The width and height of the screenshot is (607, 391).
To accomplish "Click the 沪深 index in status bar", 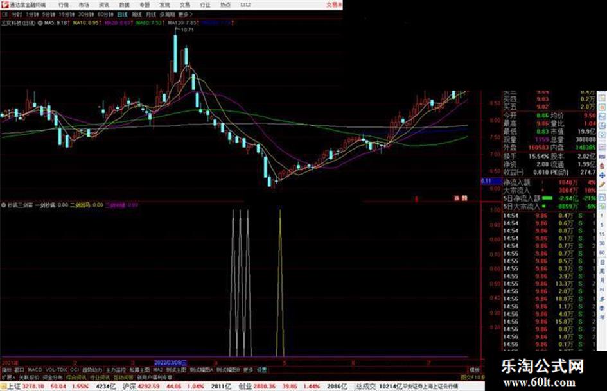I will [130, 387].
